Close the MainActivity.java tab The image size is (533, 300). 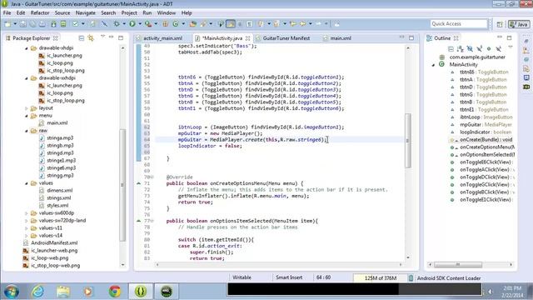pyautogui.click(x=248, y=38)
